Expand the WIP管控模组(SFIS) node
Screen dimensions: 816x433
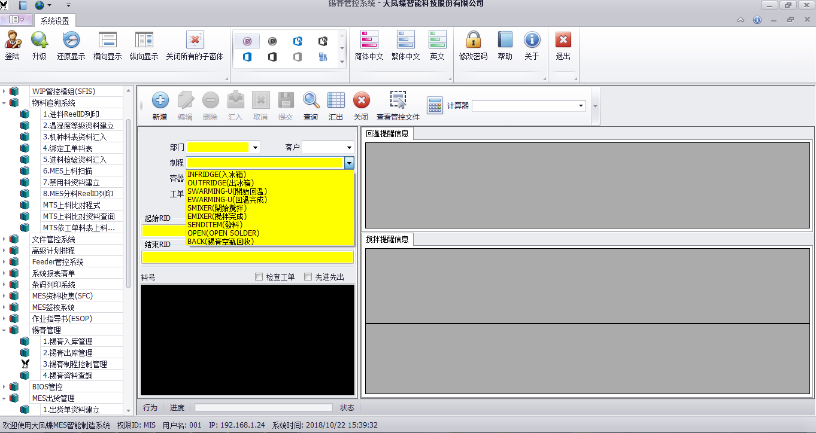coord(4,92)
